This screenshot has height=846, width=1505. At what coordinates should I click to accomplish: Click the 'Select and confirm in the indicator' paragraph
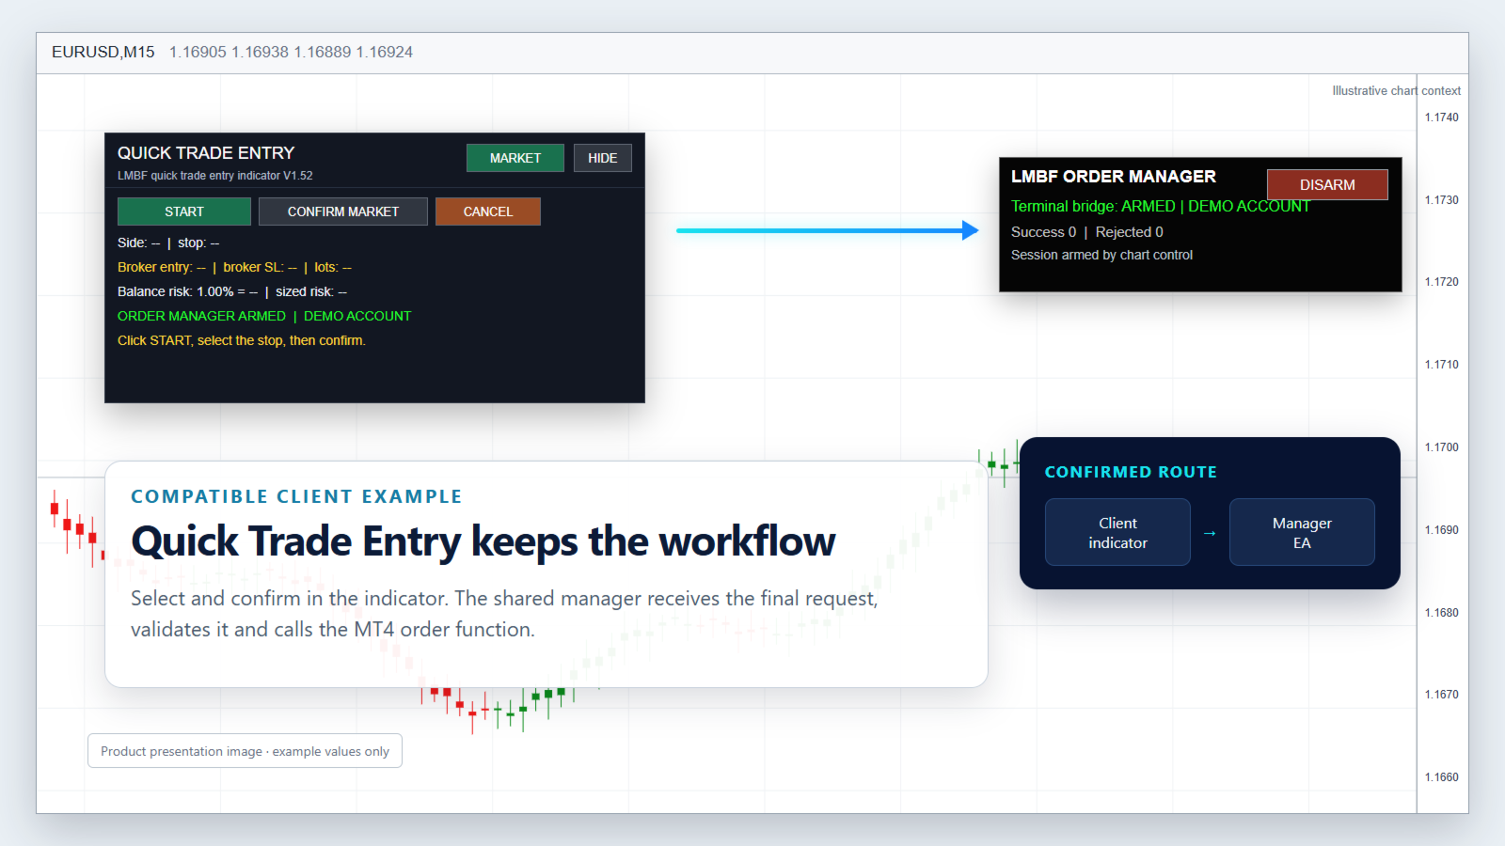pos(504,614)
